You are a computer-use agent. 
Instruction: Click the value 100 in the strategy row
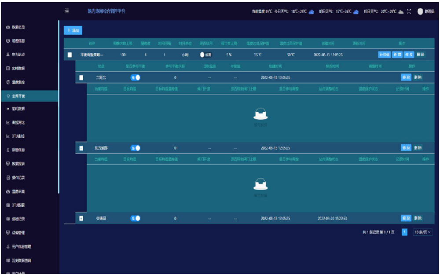(123, 55)
